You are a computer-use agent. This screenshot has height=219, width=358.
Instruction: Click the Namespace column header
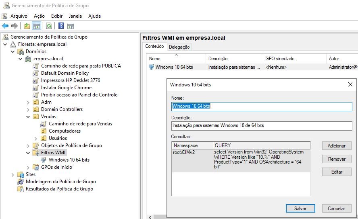point(192,145)
